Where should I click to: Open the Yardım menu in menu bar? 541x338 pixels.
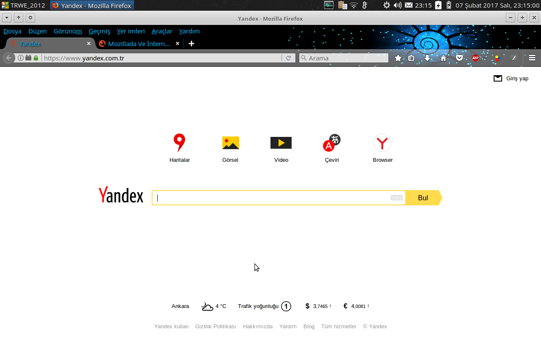(x=189, y=31)
